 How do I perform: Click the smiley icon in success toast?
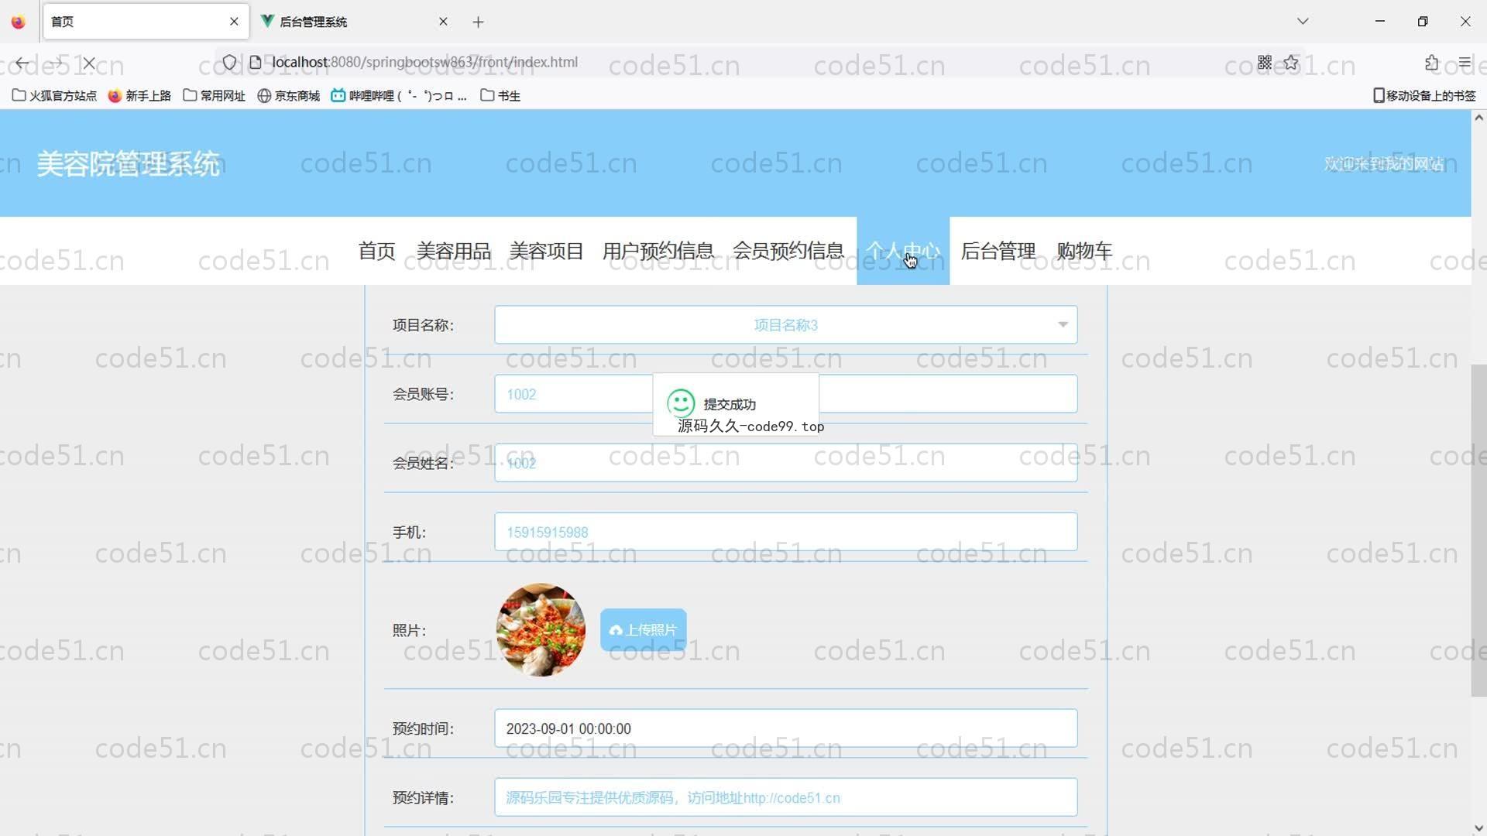click(x=681, y=403)
